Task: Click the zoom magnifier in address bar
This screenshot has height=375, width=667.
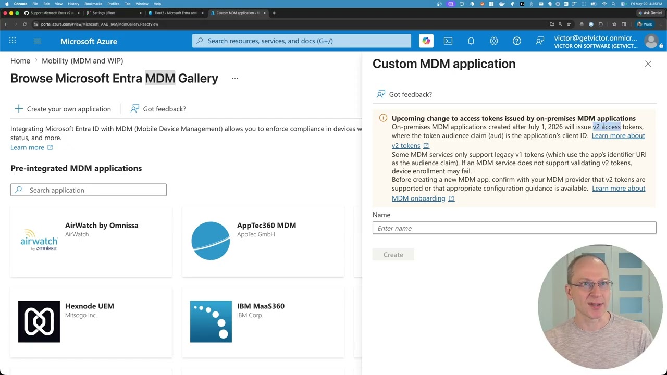Action: pyautogui.click(x=560, y=24)
